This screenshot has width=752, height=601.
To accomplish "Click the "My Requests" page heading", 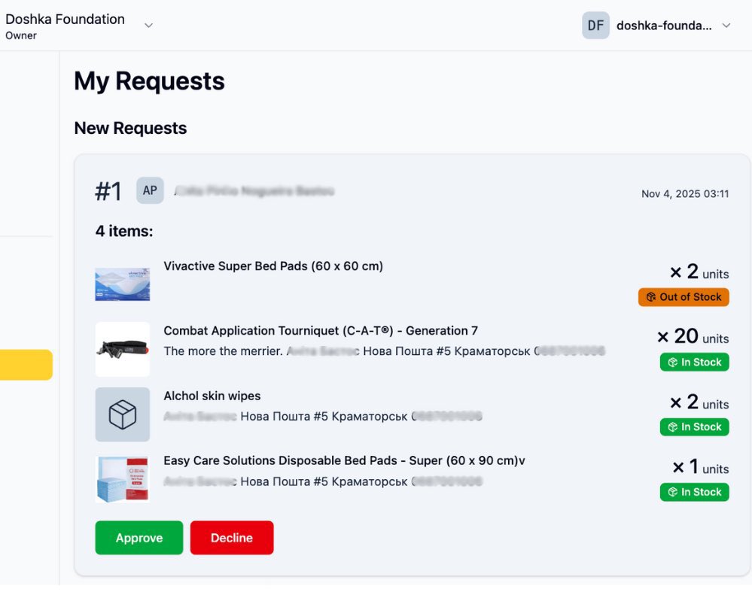I will pyautogui.click(x=149, y=81).
